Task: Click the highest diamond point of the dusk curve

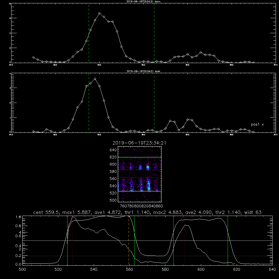Action: point(95,79)
